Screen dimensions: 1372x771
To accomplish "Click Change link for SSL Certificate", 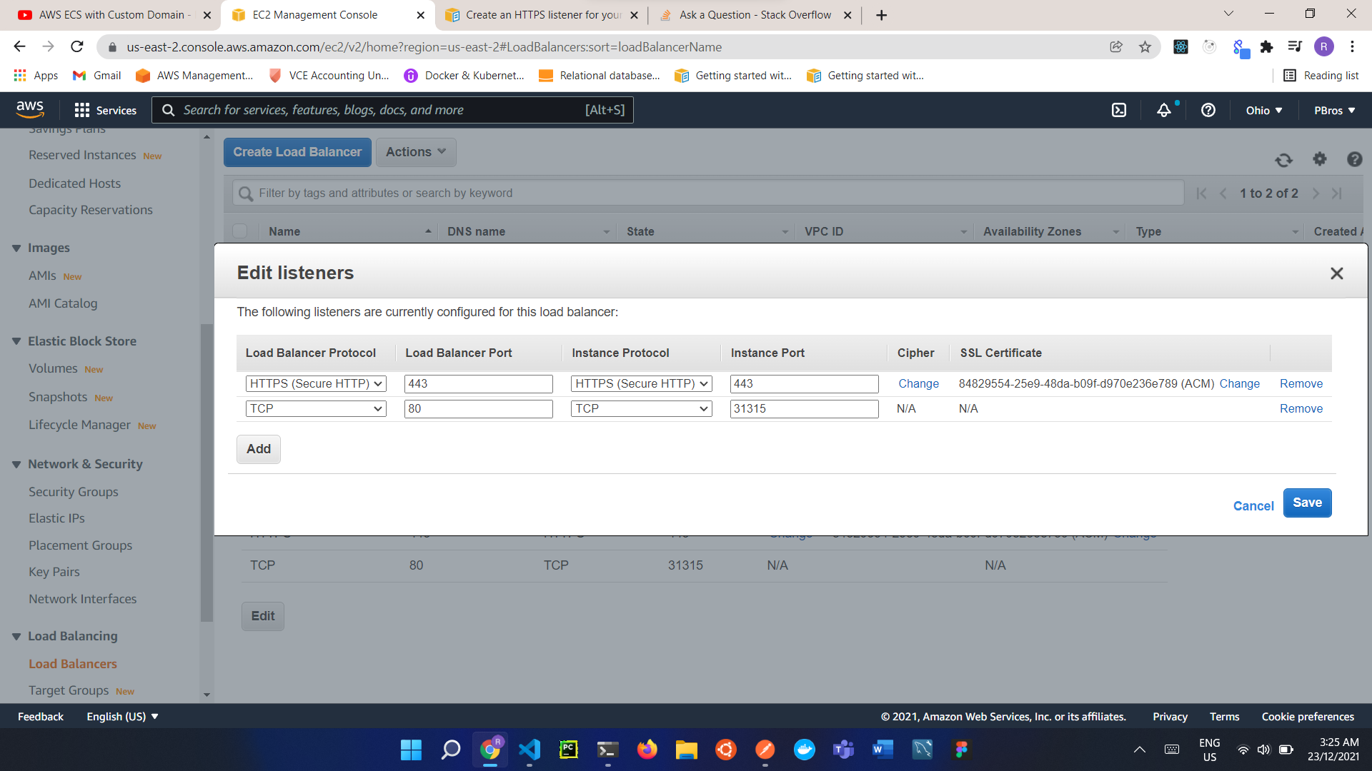I will [1240, 383].
